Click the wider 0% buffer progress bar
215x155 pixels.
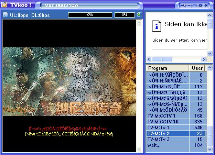[90, 15]
